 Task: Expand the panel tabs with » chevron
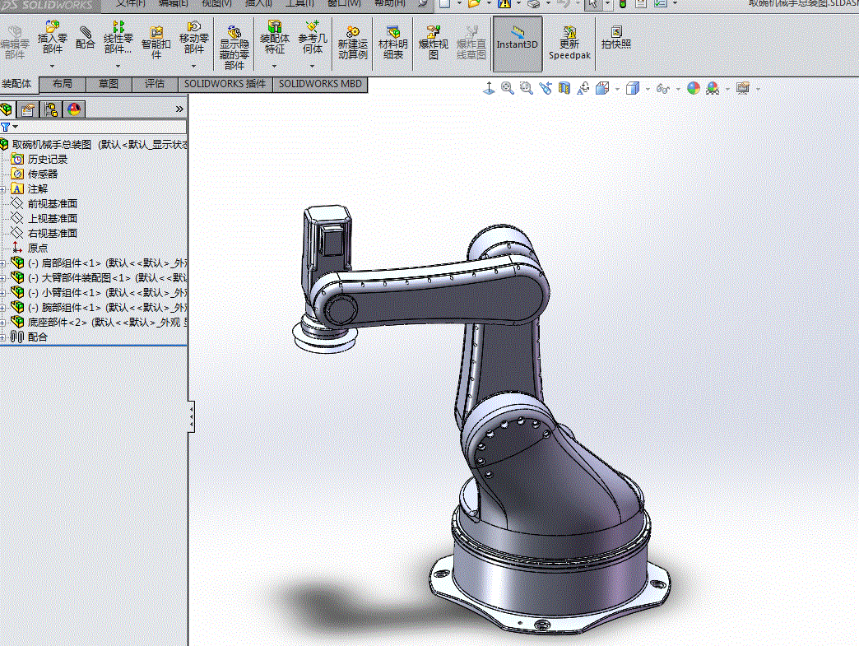(179, 109)
